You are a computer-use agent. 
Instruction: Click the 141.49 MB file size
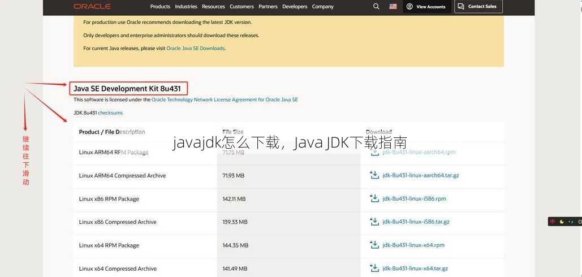pyautogui.click(x=235, y=269)
